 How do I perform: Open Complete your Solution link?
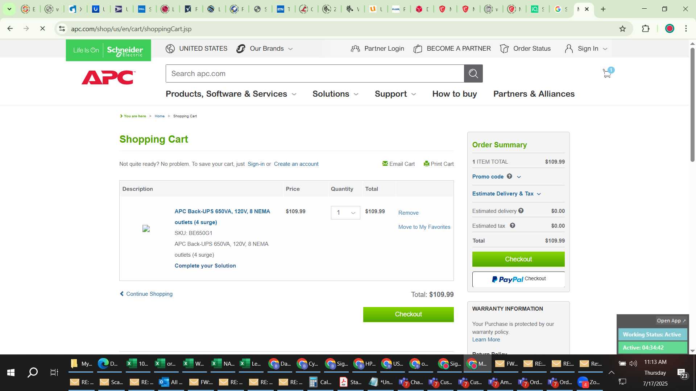205,266
